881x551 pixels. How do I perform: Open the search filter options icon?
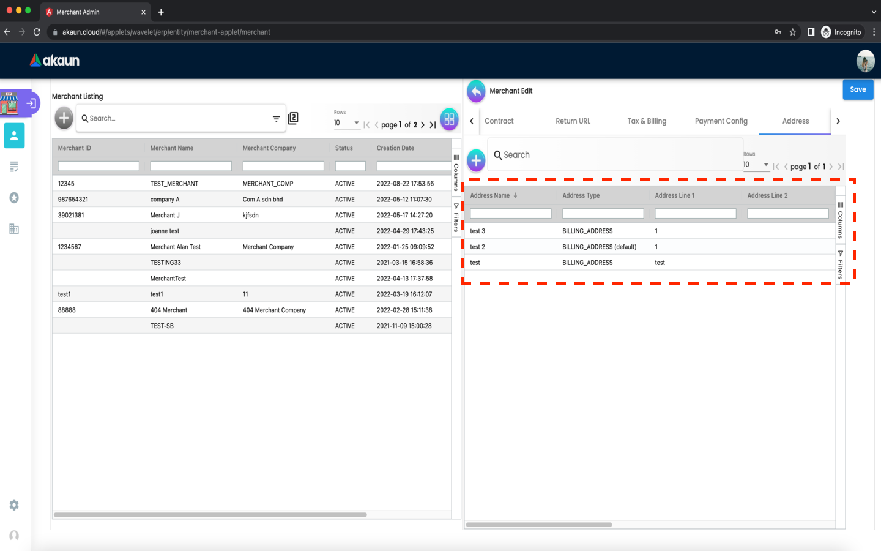point(276,119)
